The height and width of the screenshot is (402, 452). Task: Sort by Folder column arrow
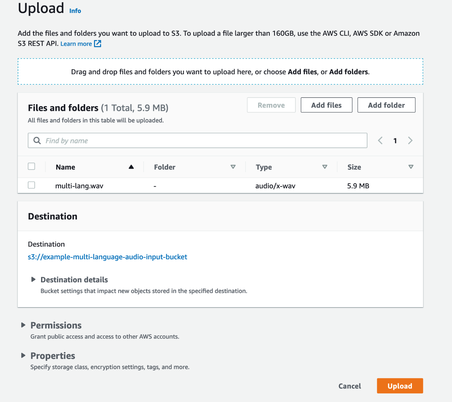(x=233, y=167)
